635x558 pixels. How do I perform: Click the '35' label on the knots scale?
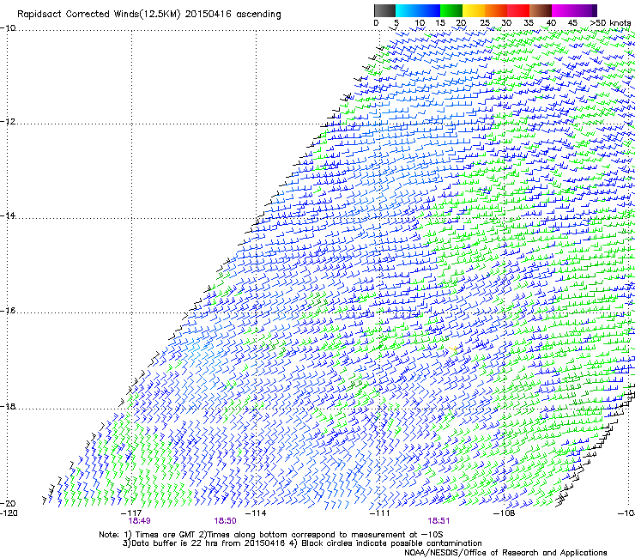pos(529,23)
